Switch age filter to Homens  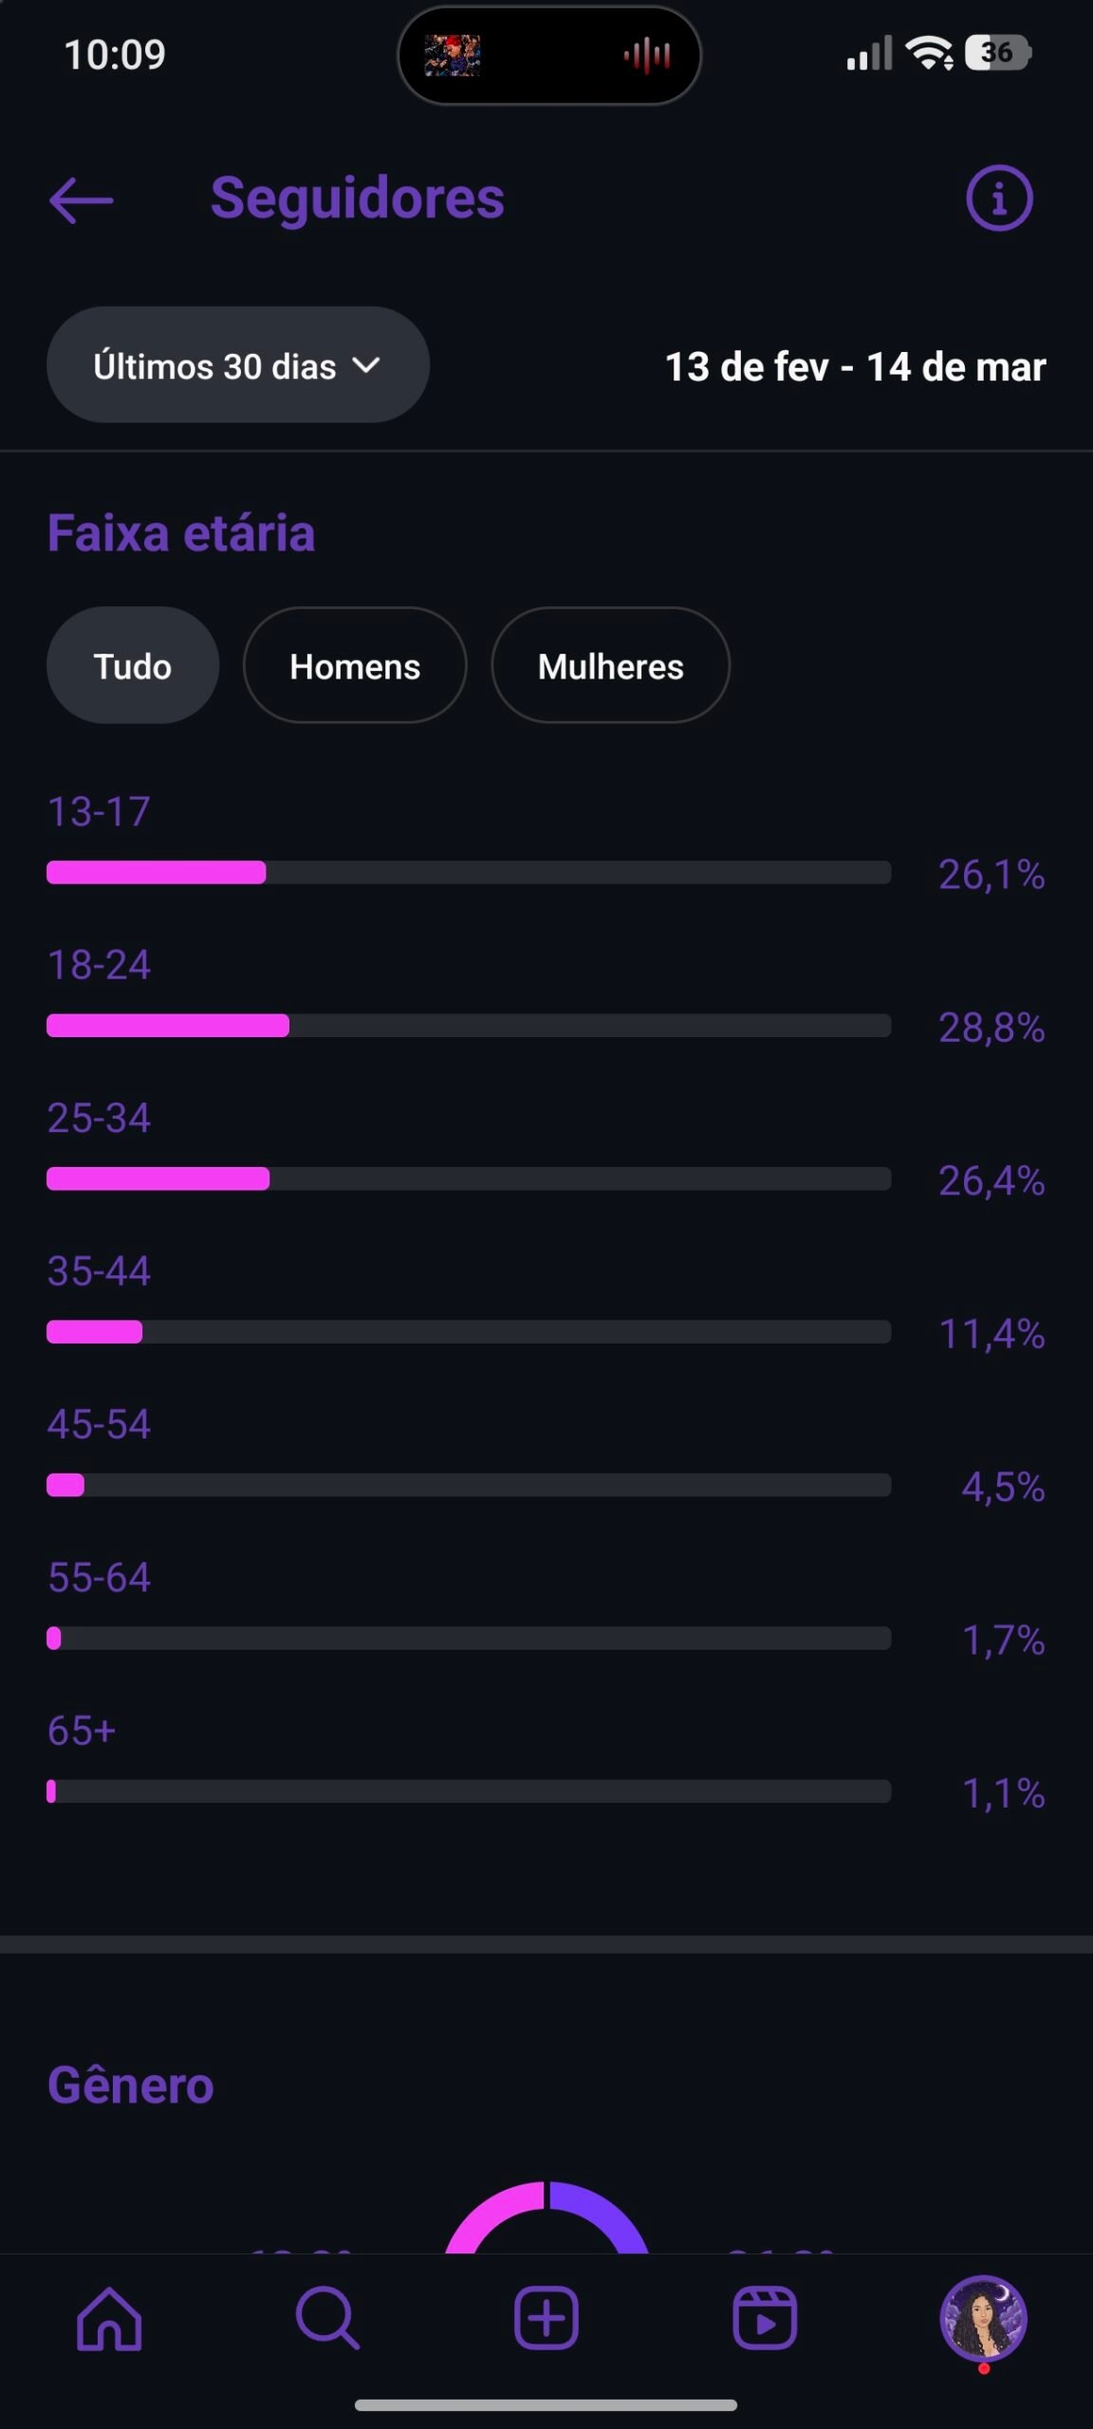(355, 666)
